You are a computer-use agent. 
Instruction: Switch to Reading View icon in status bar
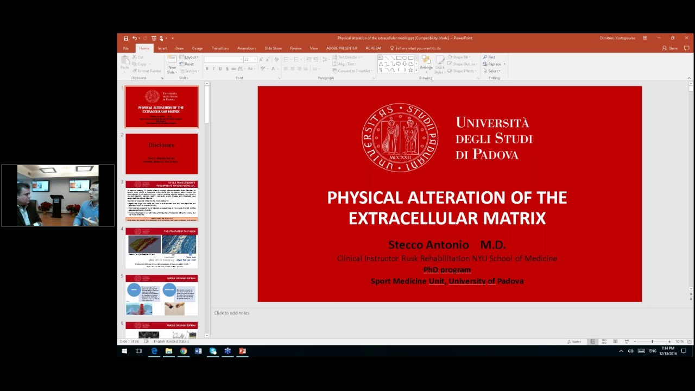(x=615, y=342)
